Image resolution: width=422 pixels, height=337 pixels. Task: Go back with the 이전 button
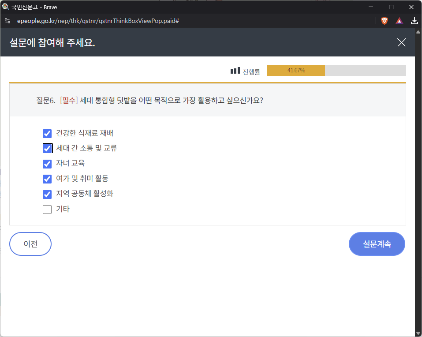tap(30, 244)
